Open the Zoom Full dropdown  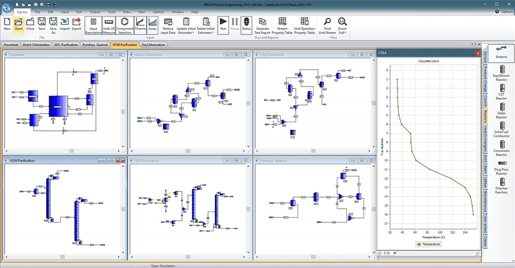pyautogui.click(x=343, y=32)
